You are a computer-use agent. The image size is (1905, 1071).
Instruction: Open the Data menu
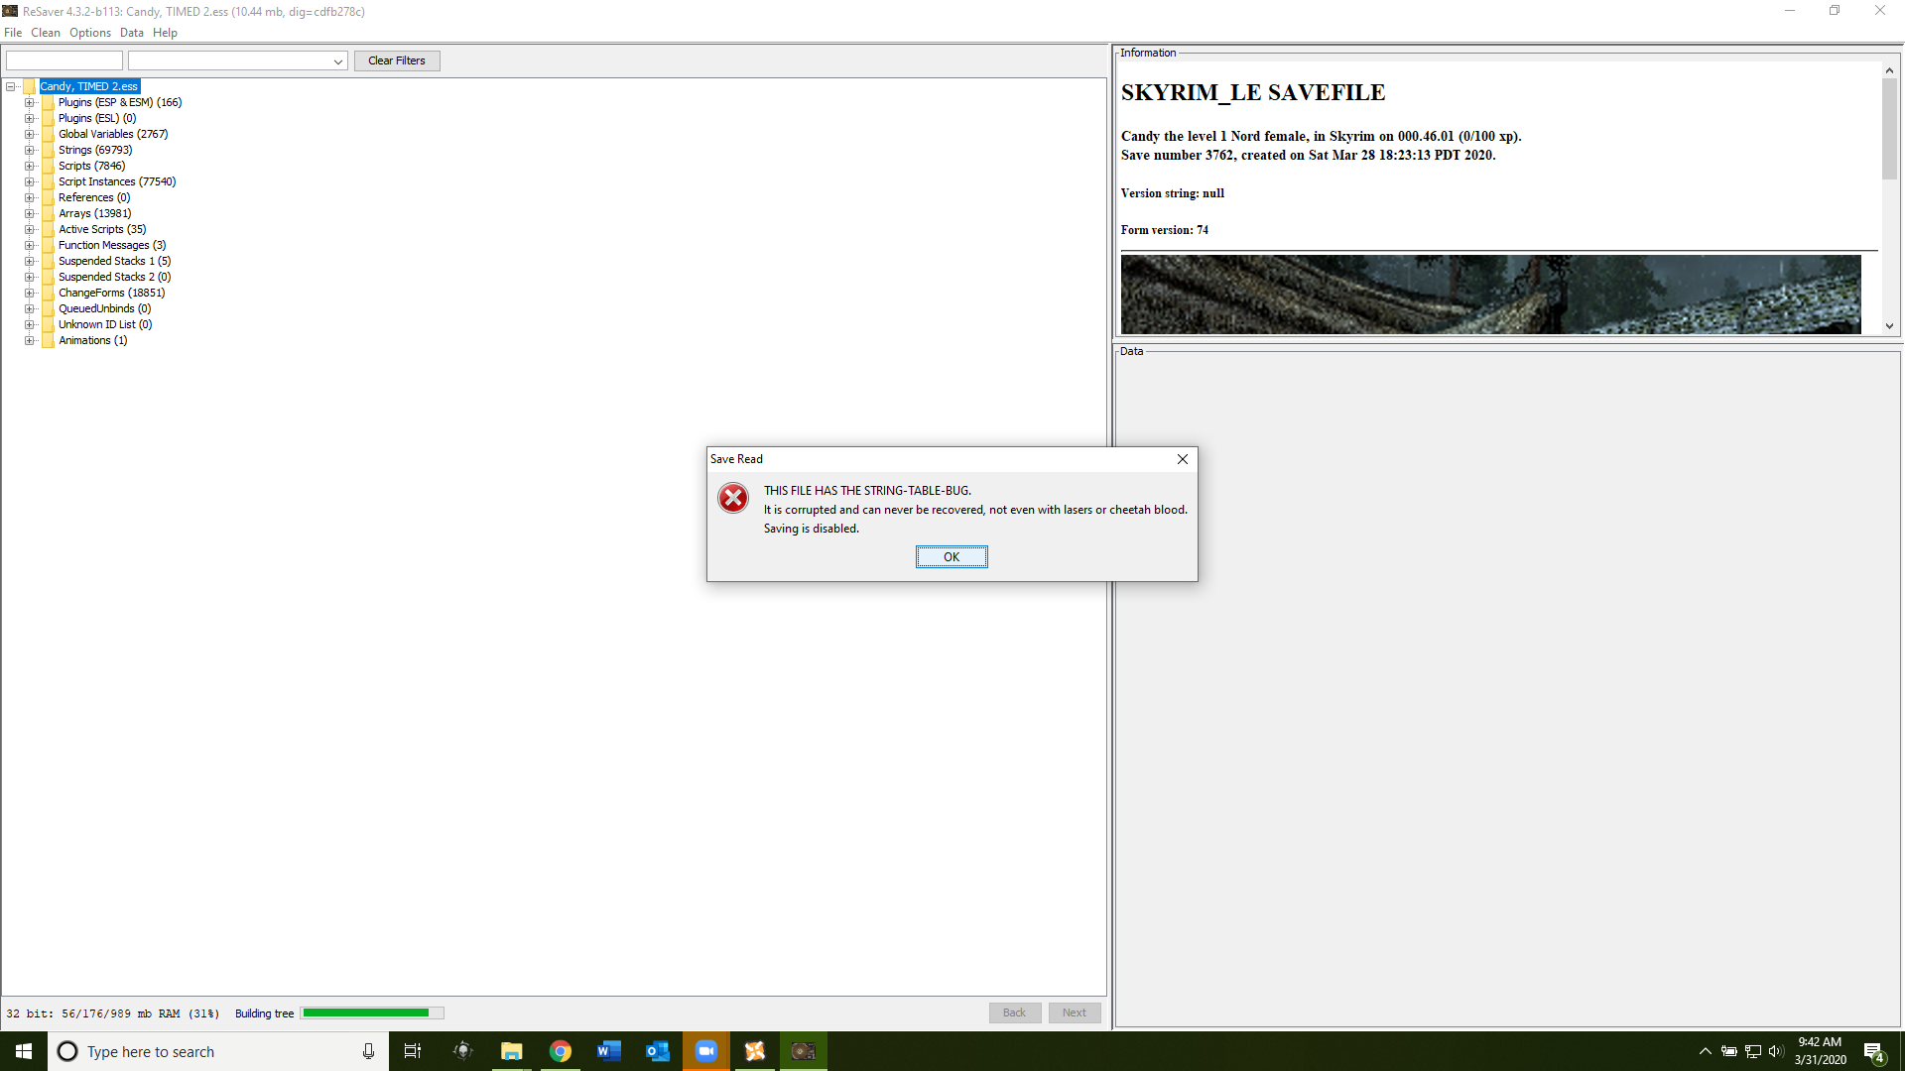point(132,33)
